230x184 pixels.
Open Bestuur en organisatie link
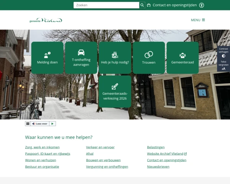[x=42, y=166]
